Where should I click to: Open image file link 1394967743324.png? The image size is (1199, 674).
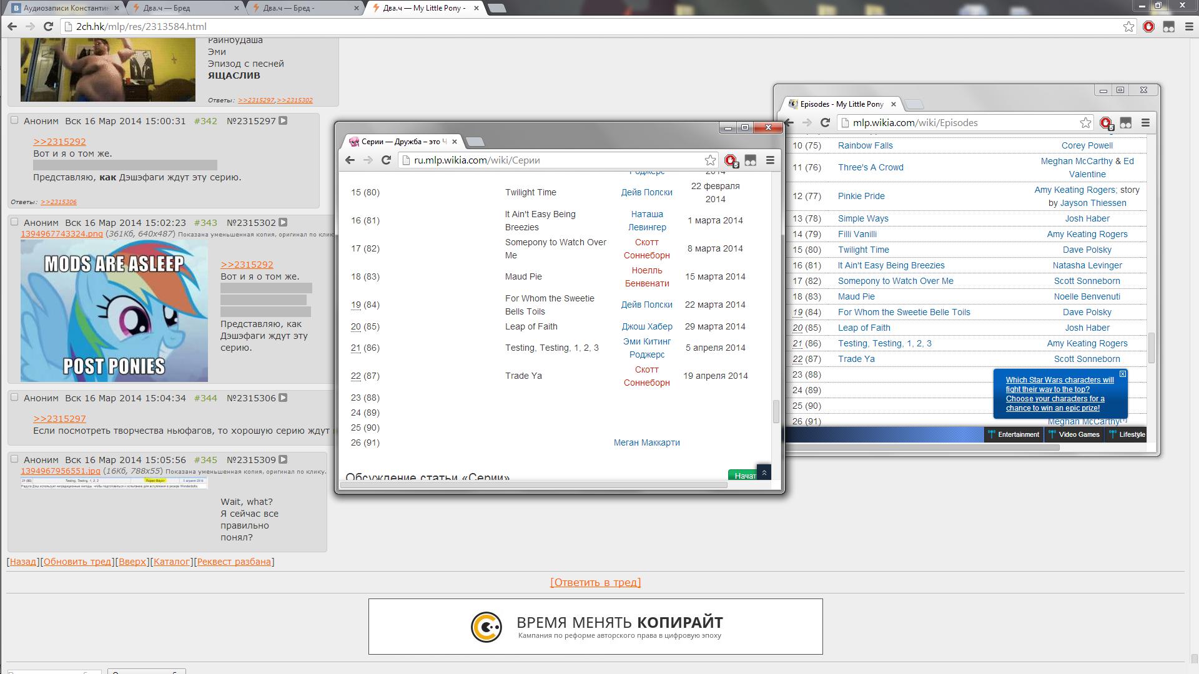[62, 233]
